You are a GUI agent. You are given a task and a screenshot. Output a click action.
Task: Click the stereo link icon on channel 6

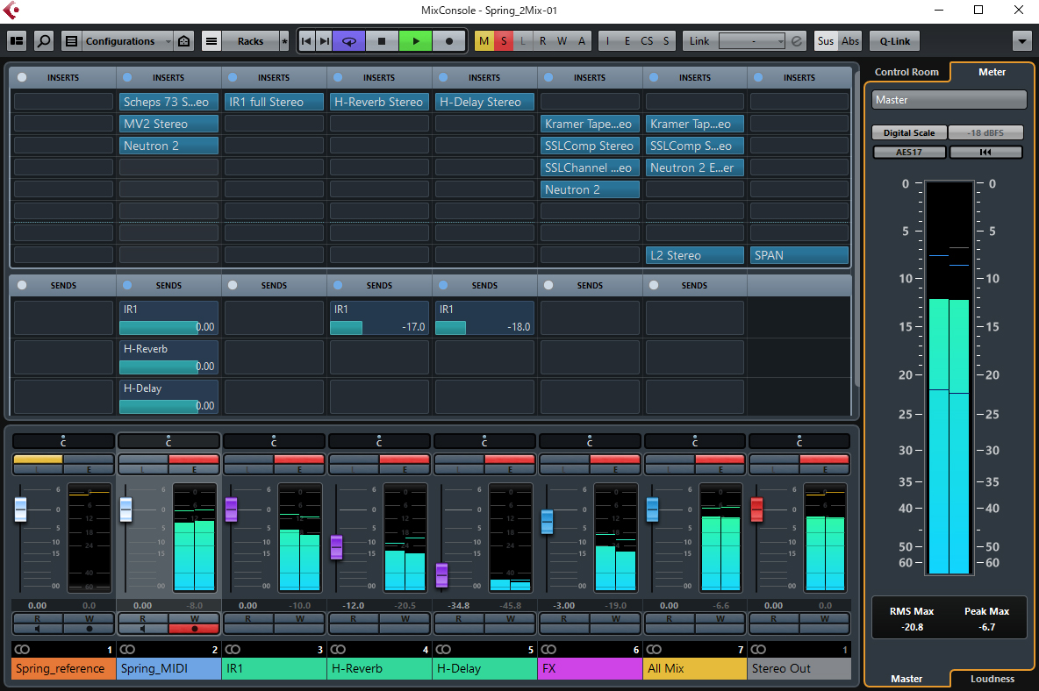pos(548,649)
